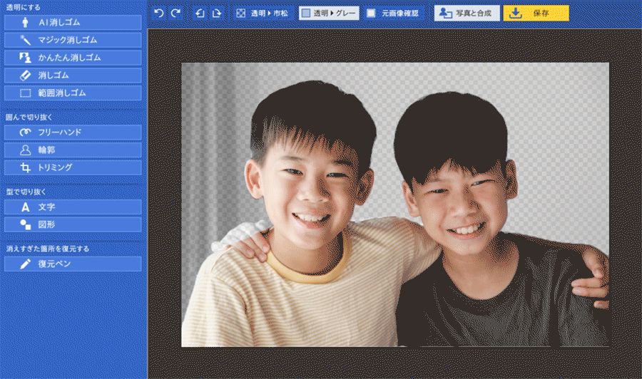Select the AI消しゴム tool

tap(73, 22)
